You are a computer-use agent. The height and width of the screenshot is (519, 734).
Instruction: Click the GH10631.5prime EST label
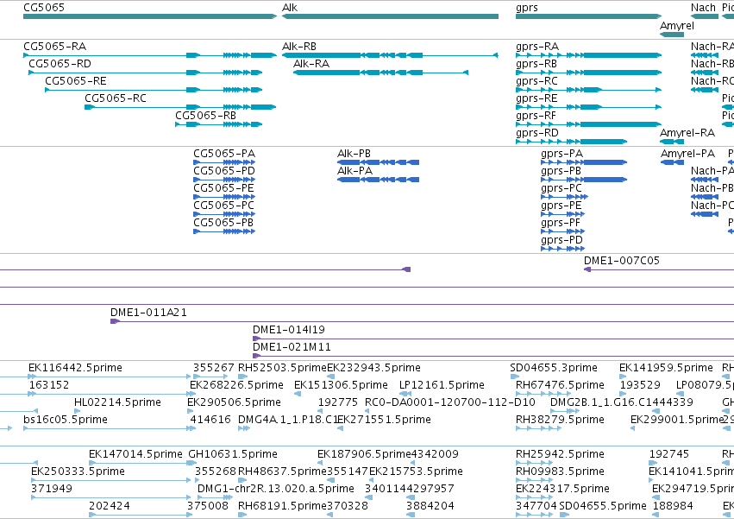click(x=233, y=455)
